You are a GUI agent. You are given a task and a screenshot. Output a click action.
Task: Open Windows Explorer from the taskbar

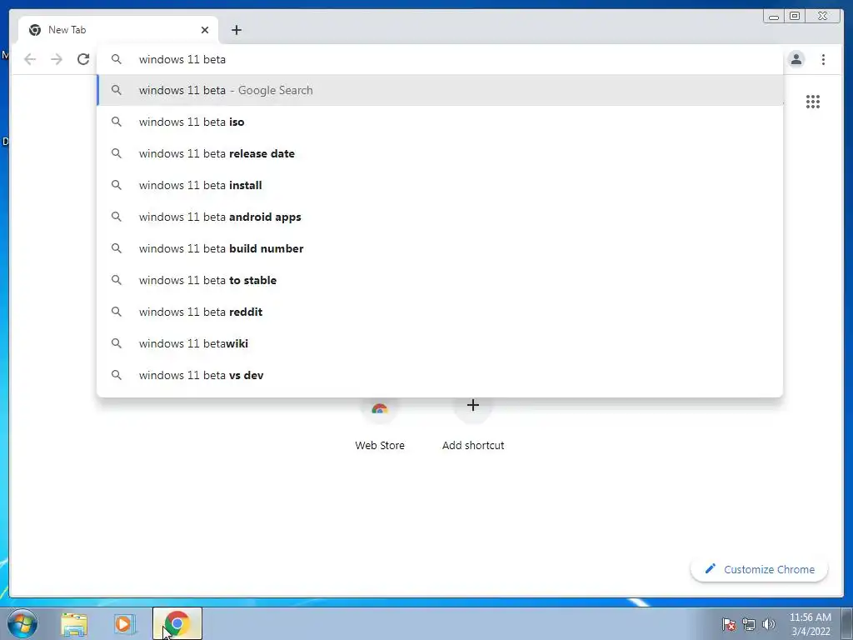[x=74, y=623]
